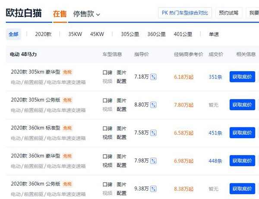Screen dimensions: 259x199
Task: Open 配置 for 305km 公务版
Action: click(121, 109)
